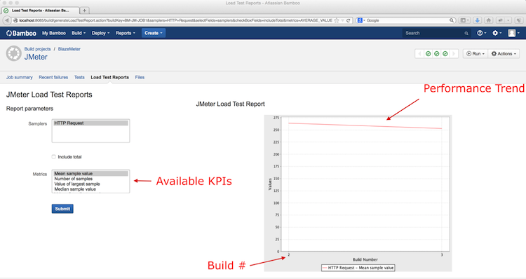Select Median sample value metric
526x279 pixels.
(x=90, y=189)
